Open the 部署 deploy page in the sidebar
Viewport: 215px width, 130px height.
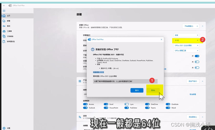tap(17, 21)
